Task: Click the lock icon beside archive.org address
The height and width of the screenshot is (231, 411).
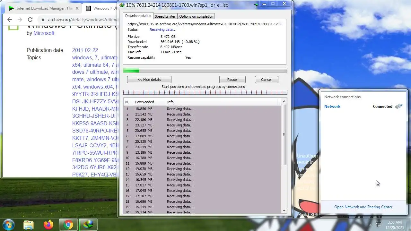Action: tap(43, 20)
